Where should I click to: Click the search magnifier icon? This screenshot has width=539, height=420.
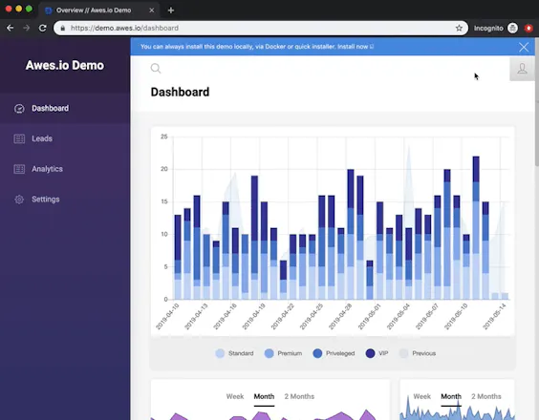click(x=156, y=69)
